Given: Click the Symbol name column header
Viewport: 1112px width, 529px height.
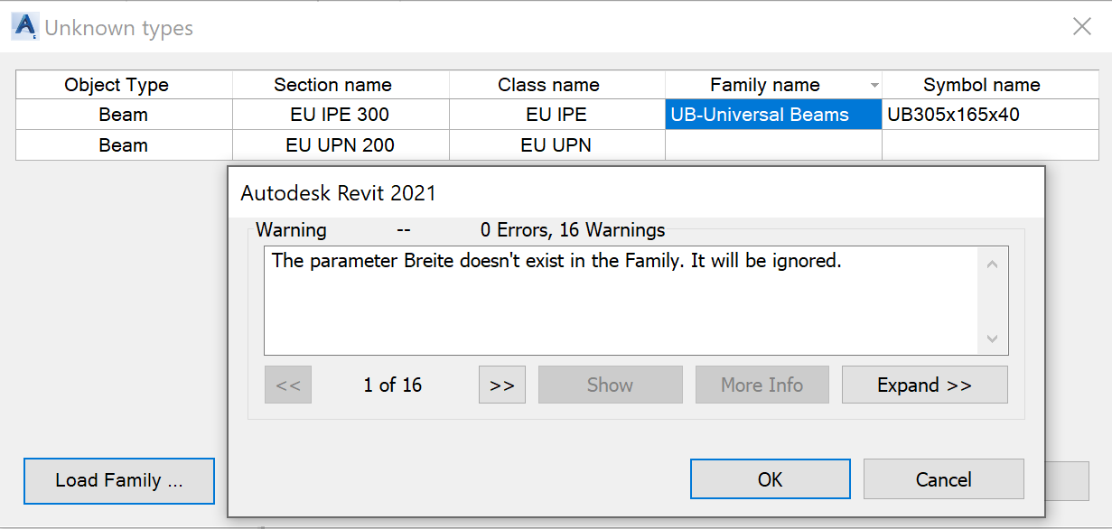Looking at the screenshot, I should tap(981, 85).
